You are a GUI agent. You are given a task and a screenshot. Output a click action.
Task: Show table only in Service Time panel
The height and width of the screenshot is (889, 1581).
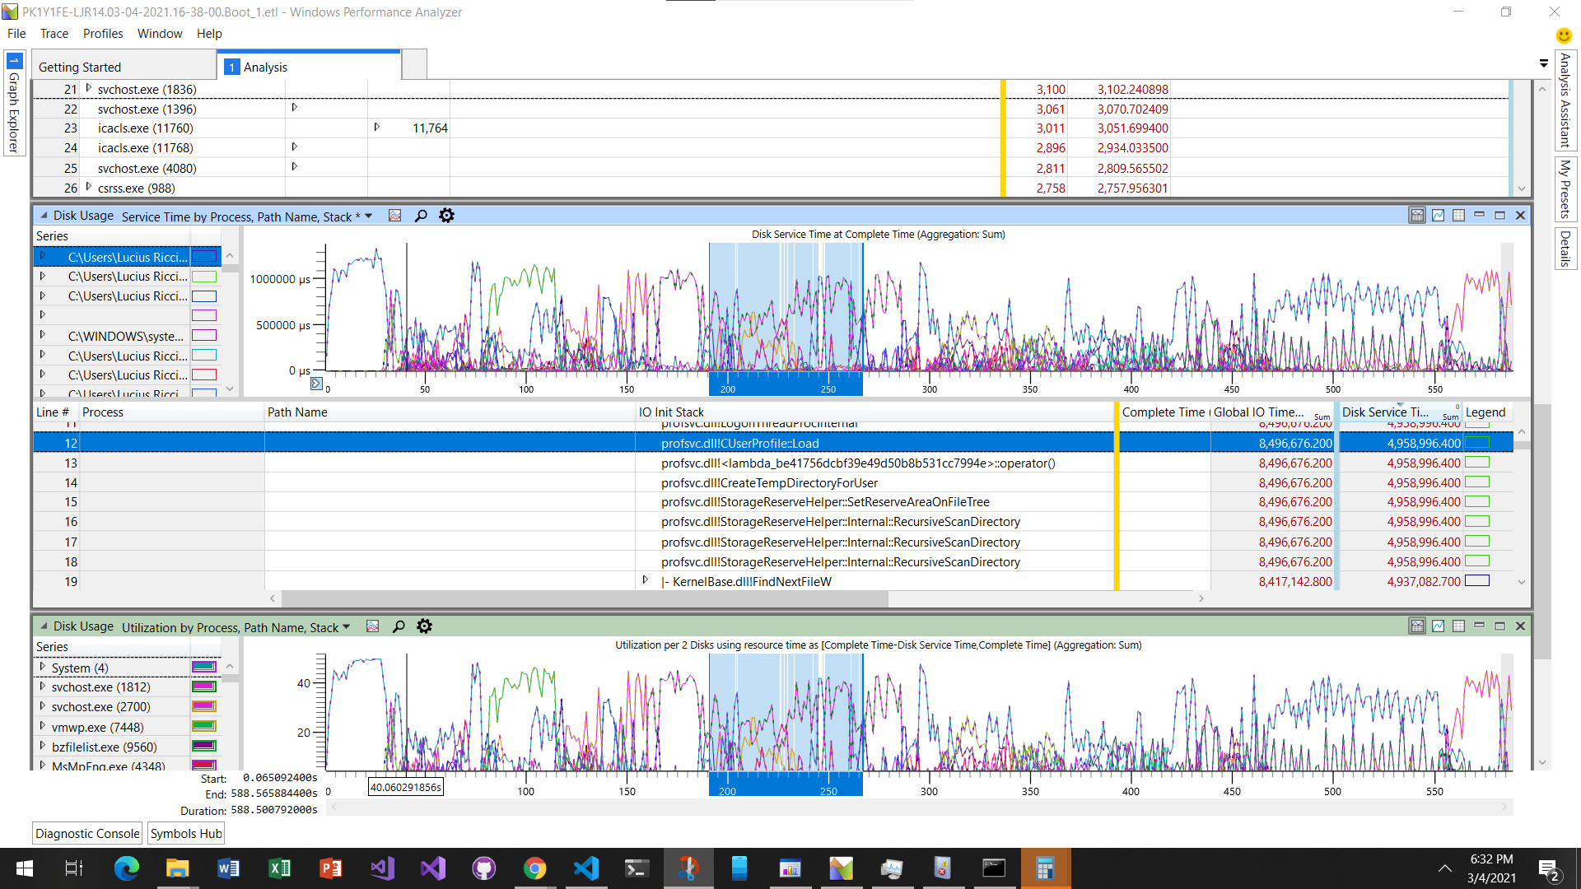(1458, 216)
